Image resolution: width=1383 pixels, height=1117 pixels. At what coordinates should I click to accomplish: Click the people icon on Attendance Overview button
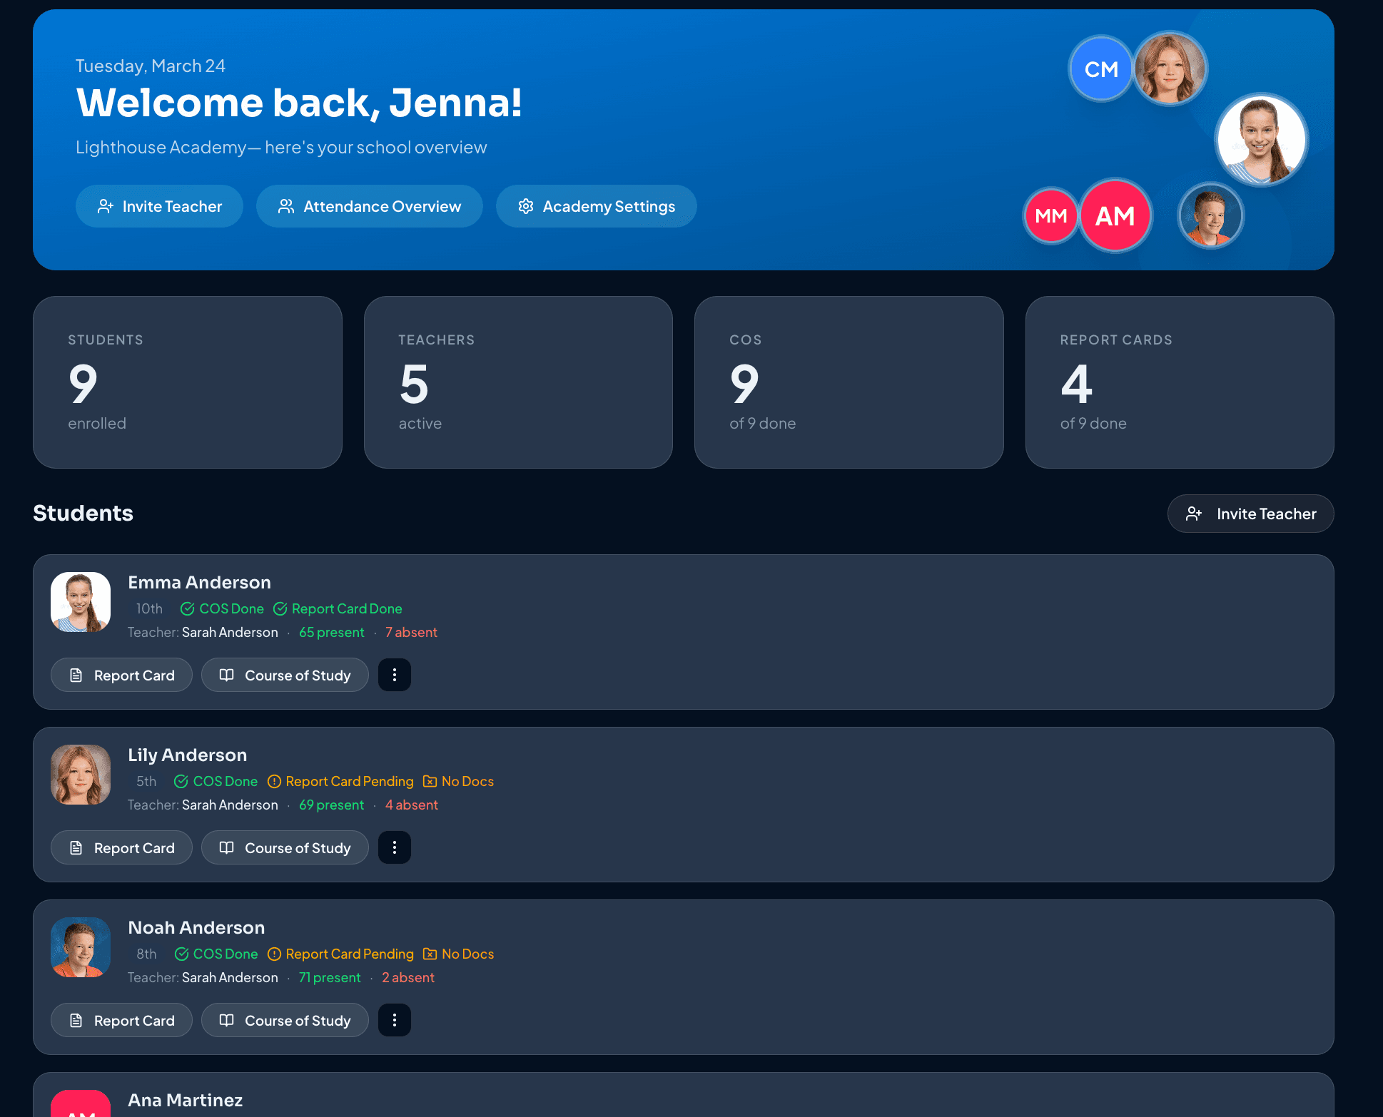(x=287, y=206)
